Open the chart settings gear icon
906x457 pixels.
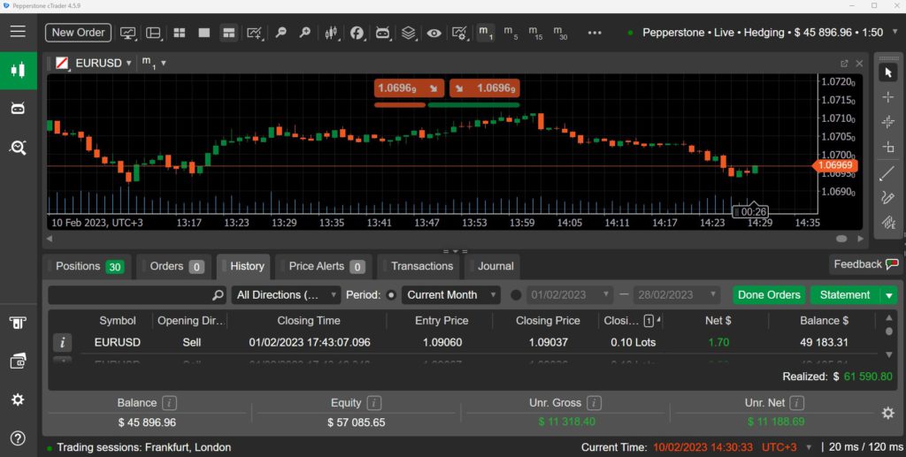[459, 33]
